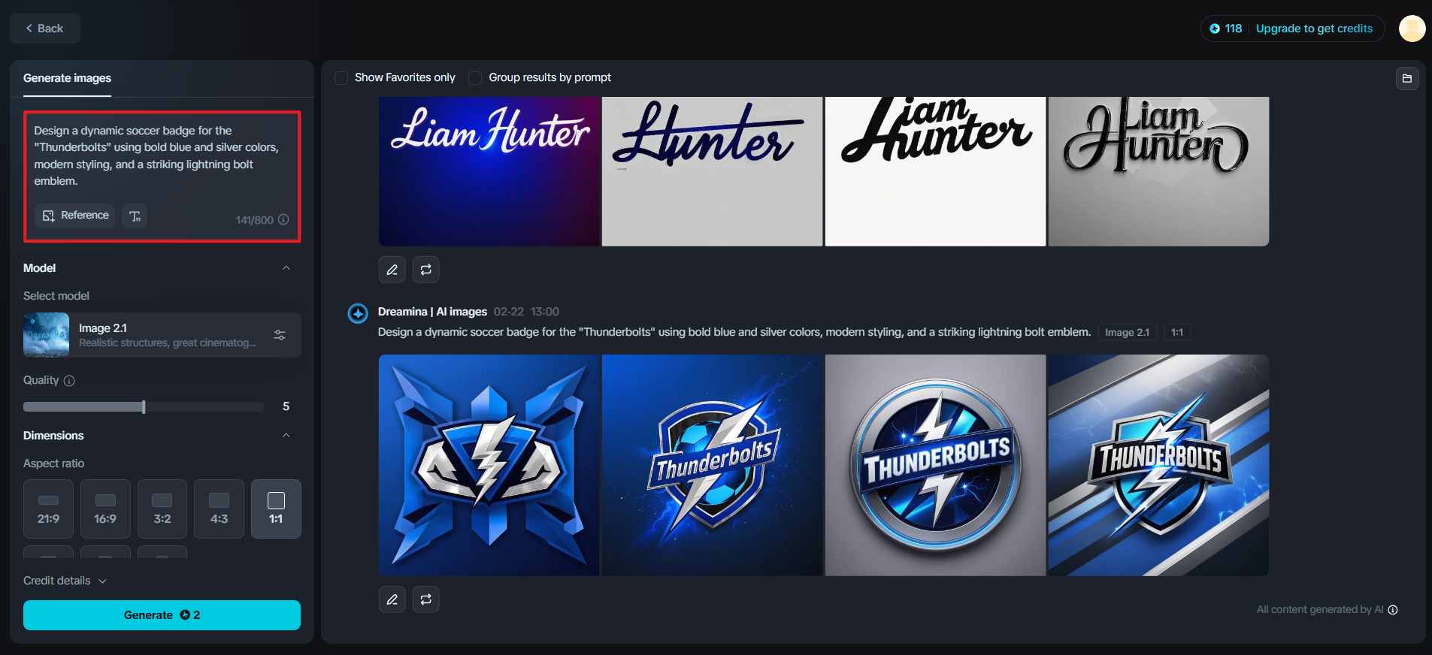Select the Thunderbolts prompt text in results

pyautogui.click(x=734, y=332)
